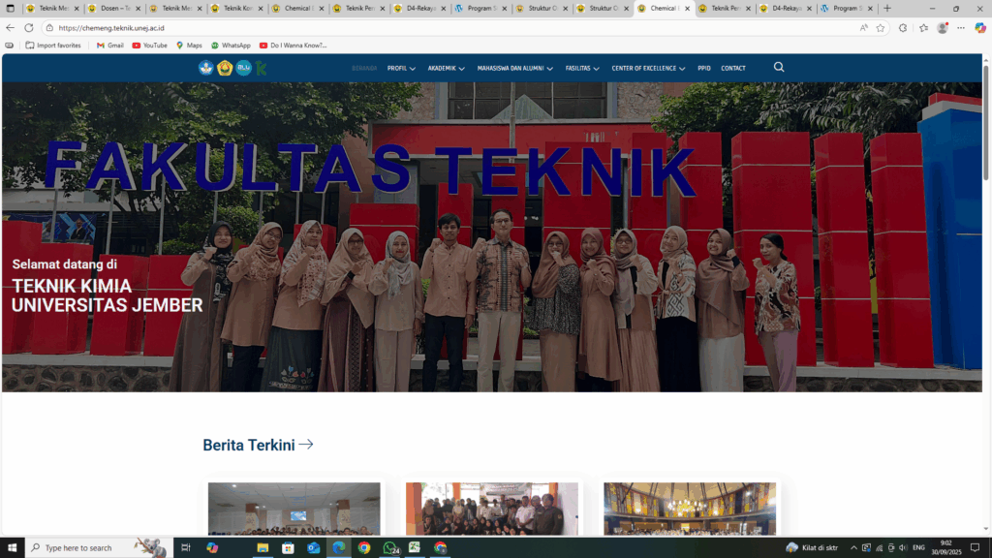Open the YouTube bookmark
992x558 pixels.
pos(149,46)
